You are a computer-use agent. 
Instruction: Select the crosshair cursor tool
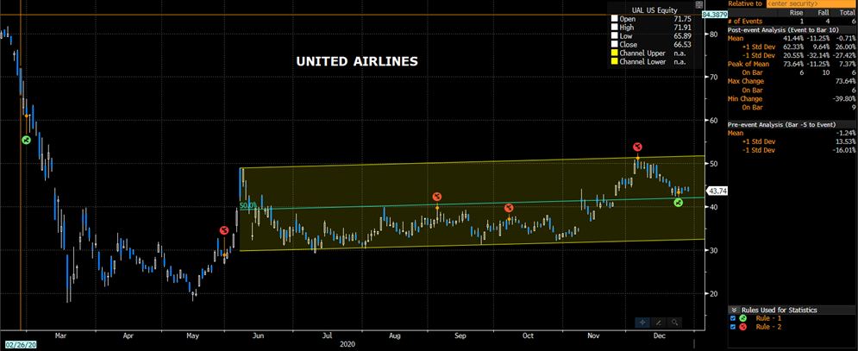[x=643, y=323]
